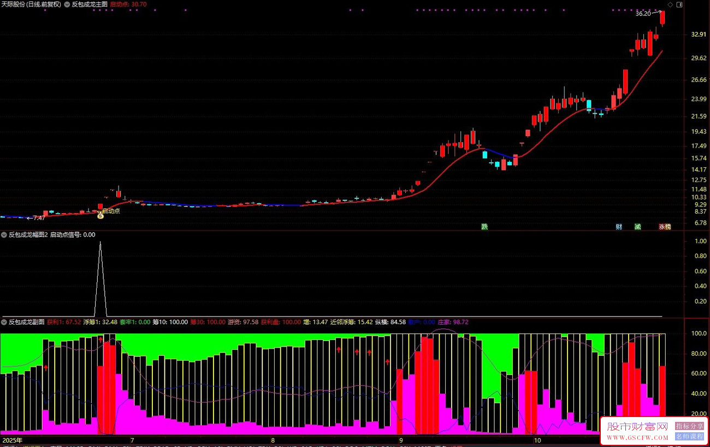Click the 12.75 price axis label
This screenshot has width=710, height=447.
699,180
